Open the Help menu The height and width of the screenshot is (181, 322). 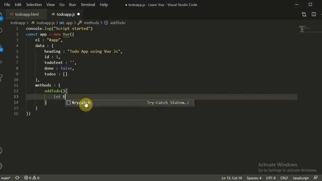104,5
